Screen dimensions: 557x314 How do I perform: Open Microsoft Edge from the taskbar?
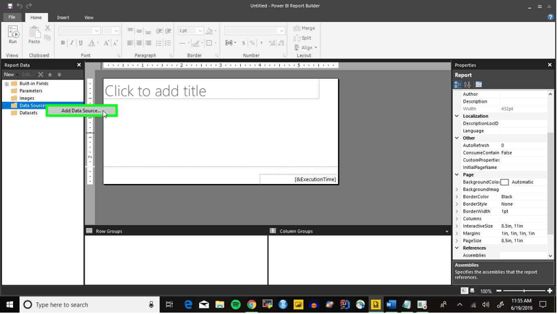[188, 305]
